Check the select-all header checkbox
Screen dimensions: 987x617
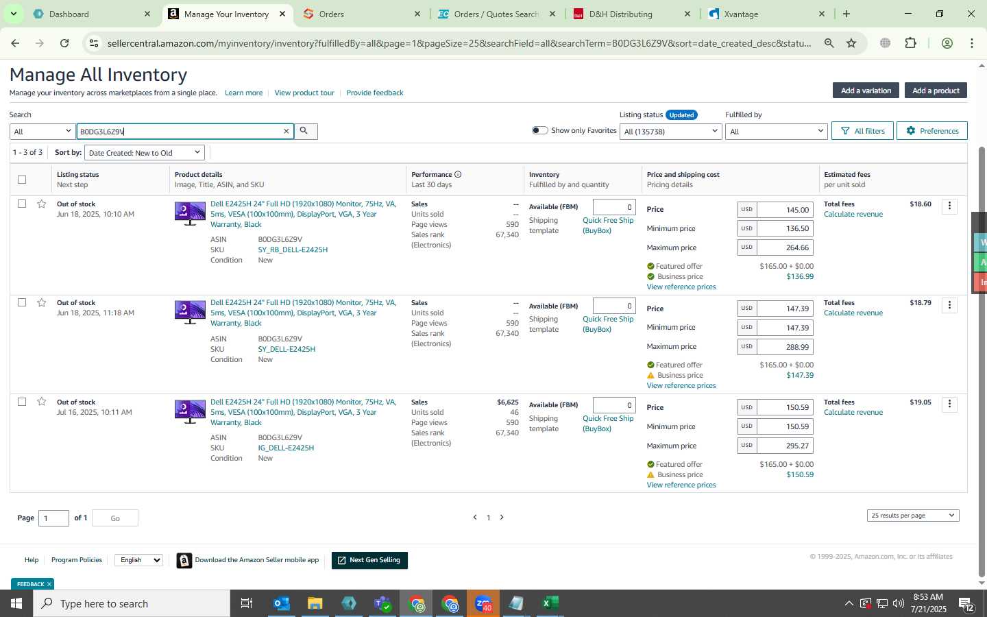[22, 180]
